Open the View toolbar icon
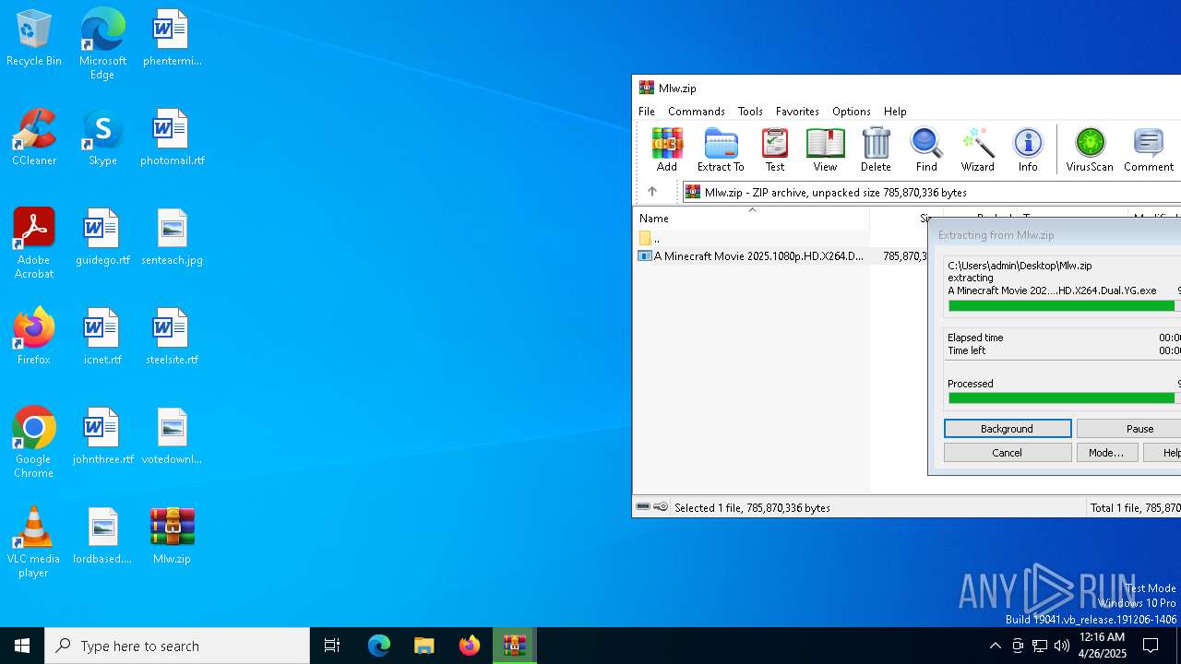1181x664 pixels. point(825,149)
